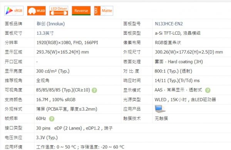Click the WLED backlight badge
This screenshot has height=150, width=231.
click(x=37, y=11)
